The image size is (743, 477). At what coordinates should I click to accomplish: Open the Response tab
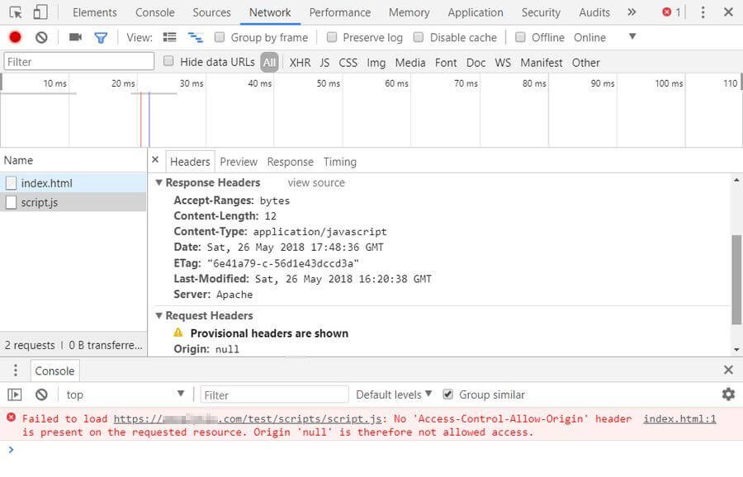click(x=290, y=162)
